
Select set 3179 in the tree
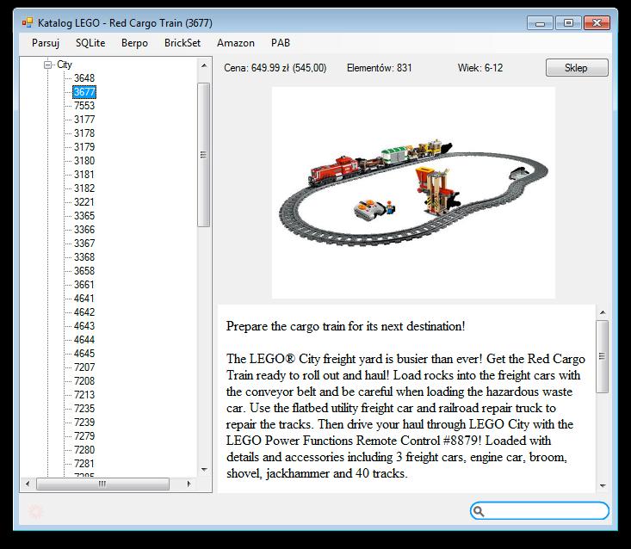point(84,147)
